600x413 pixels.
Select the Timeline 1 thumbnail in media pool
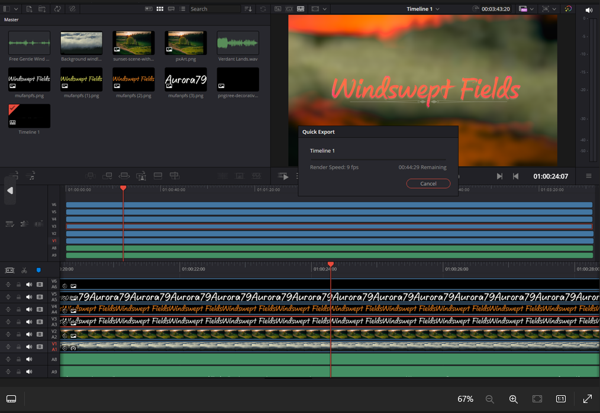[x=29, y=116]
